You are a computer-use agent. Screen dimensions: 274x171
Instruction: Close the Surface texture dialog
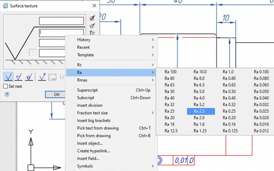[x=94, y=6]
